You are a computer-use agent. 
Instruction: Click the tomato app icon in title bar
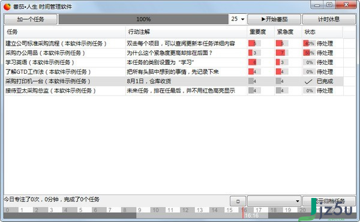point(7,7)
